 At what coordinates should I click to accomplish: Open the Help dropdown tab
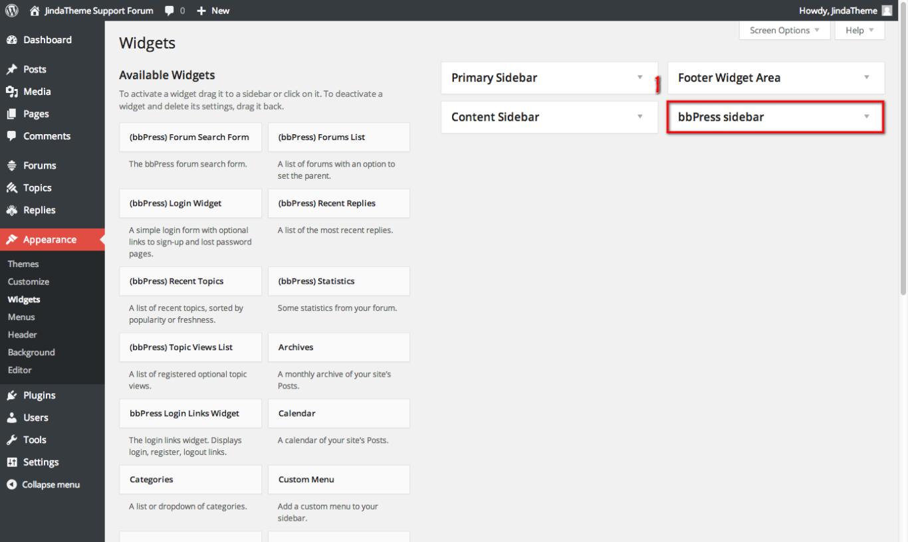[860, 30]
